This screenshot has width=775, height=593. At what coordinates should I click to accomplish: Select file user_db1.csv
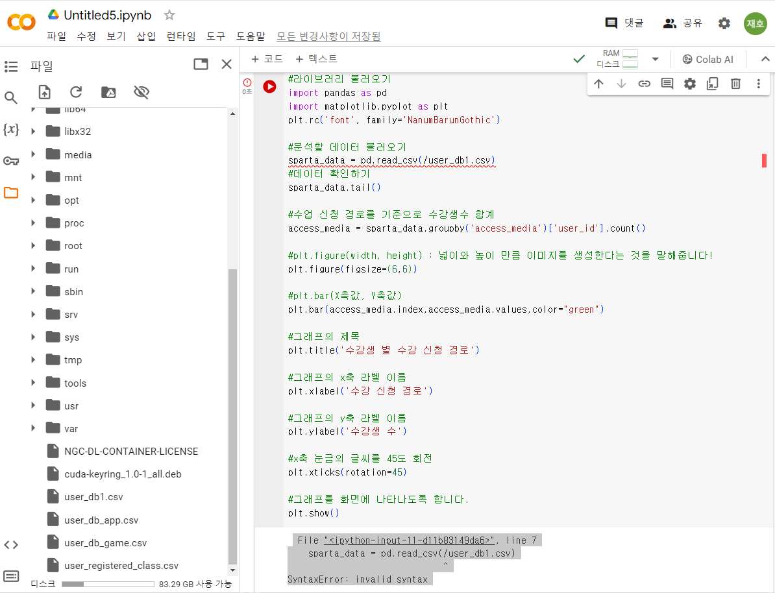point(93,497)
